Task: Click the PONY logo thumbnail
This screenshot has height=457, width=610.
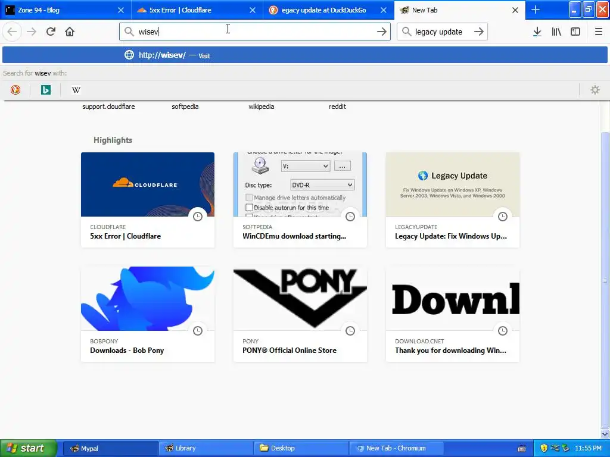Action: (300, 299)
